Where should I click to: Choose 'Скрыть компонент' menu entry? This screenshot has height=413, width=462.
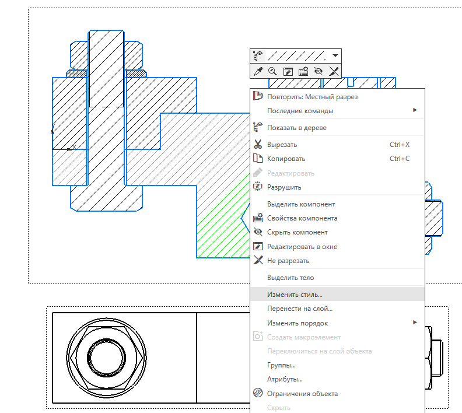tap(337, 232)
